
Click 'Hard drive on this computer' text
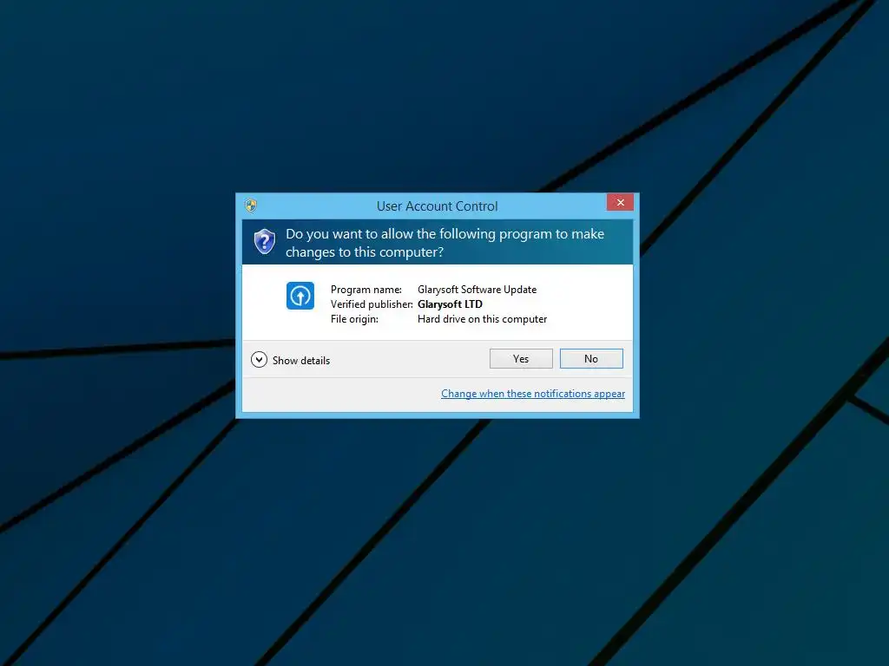483,319
